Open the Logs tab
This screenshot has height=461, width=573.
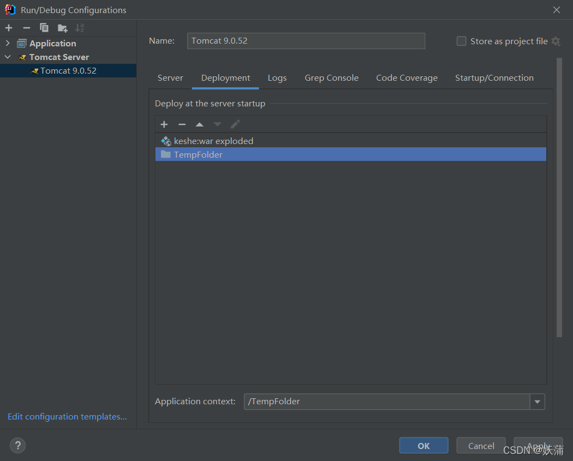point(277,78)
